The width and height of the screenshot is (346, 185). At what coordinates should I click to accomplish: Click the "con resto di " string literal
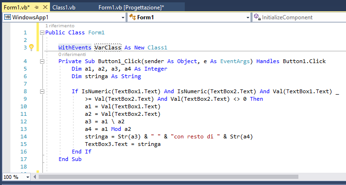coord(196,137)
